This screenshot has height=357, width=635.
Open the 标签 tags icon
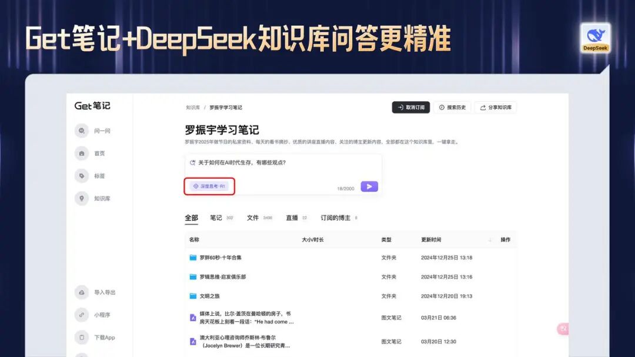point(81,176)
